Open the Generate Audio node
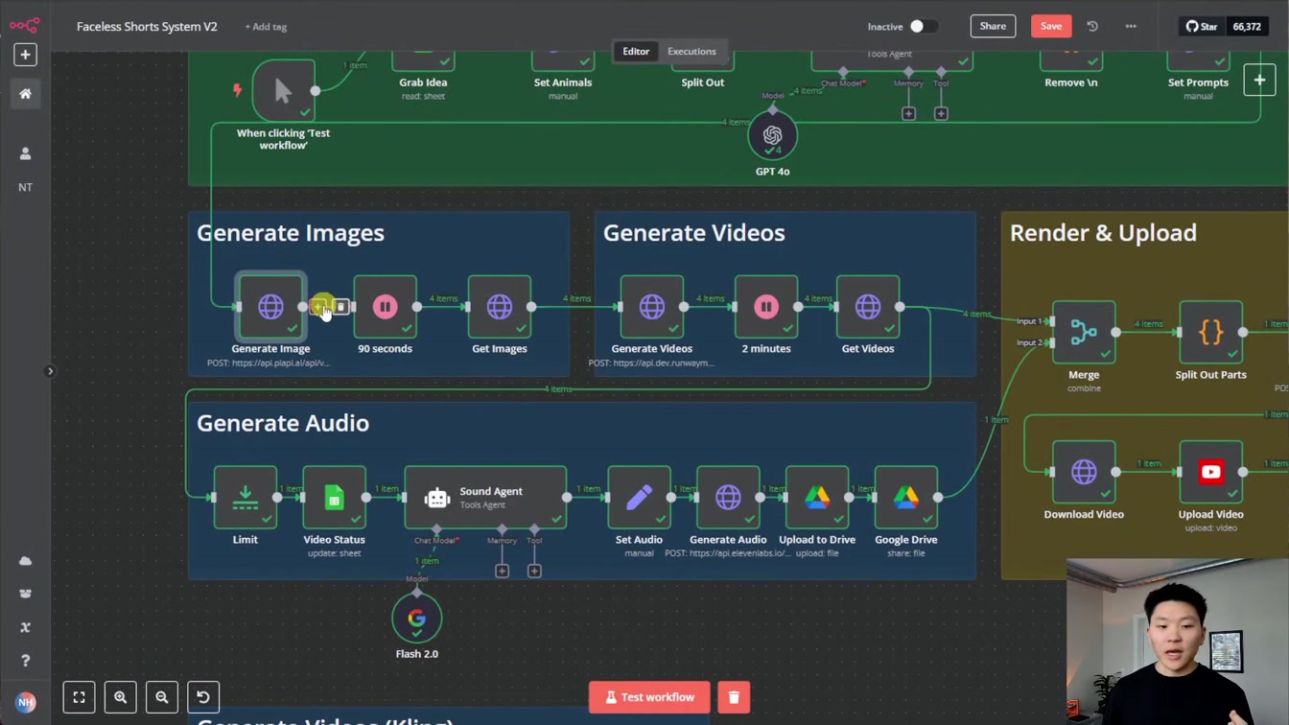The height and width of the screenshot is (725, 1289). pyautogui.click(x=728, y=497)
